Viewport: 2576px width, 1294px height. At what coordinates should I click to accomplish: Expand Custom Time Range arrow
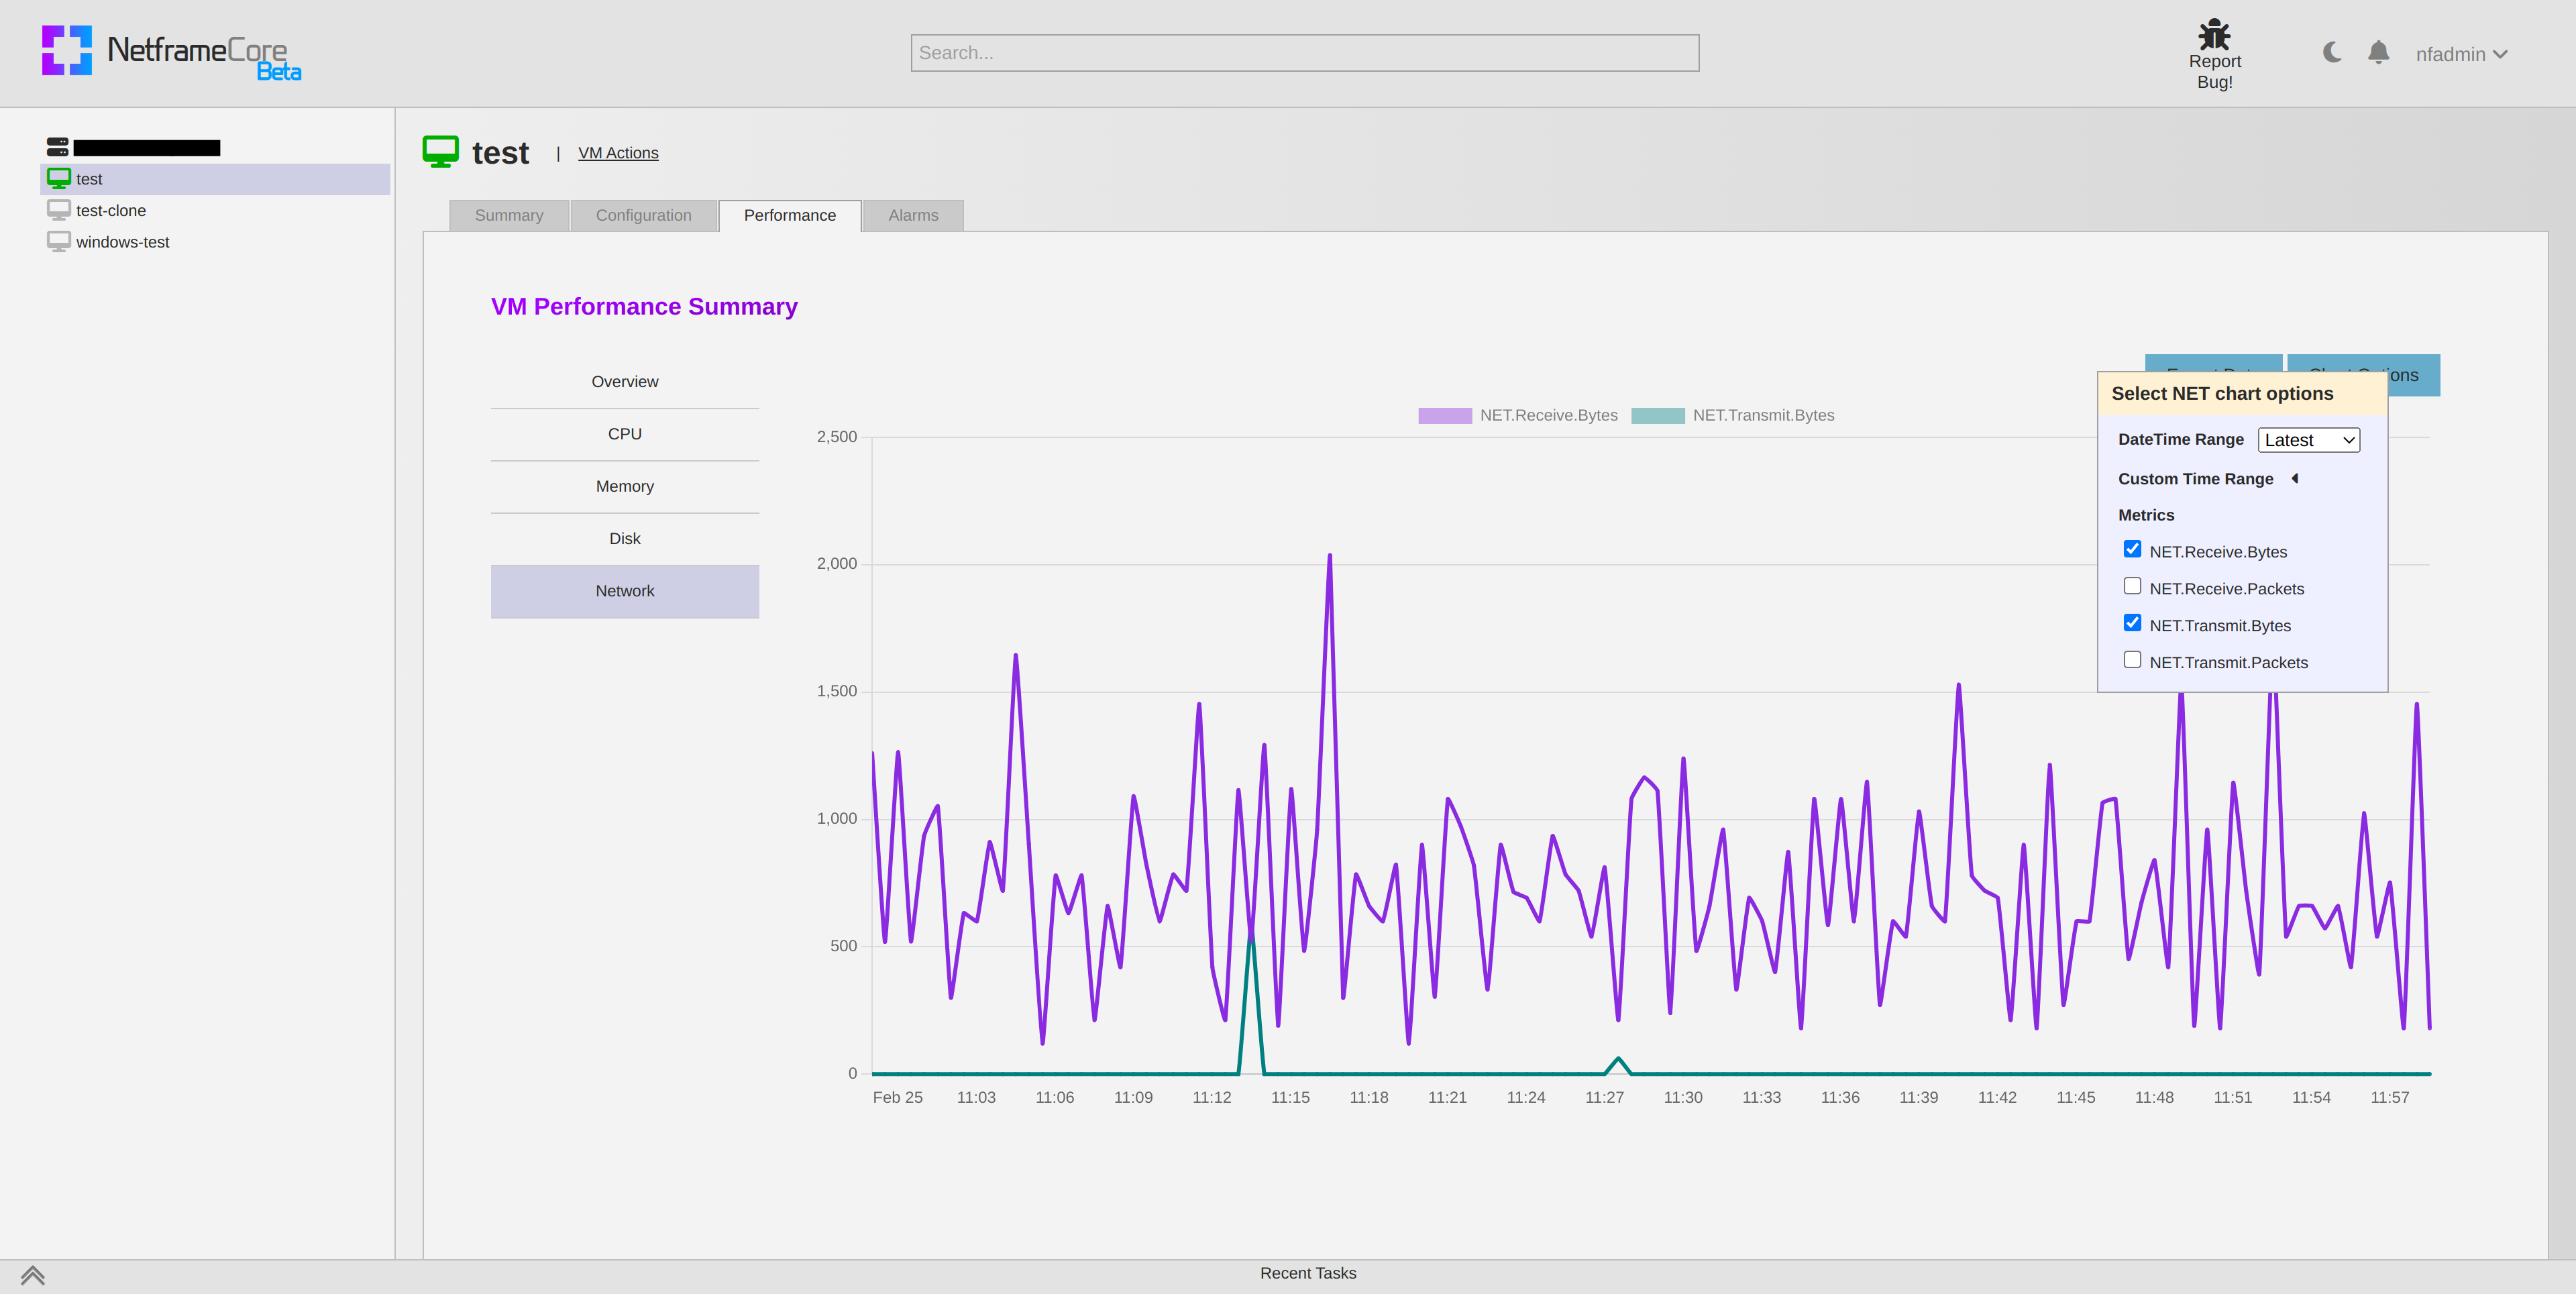2295,478
